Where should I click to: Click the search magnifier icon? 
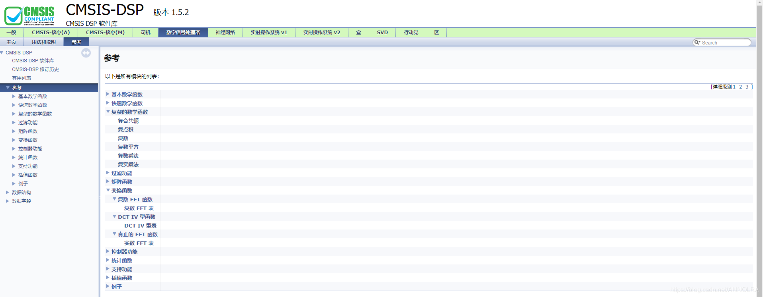pos(697,42)
